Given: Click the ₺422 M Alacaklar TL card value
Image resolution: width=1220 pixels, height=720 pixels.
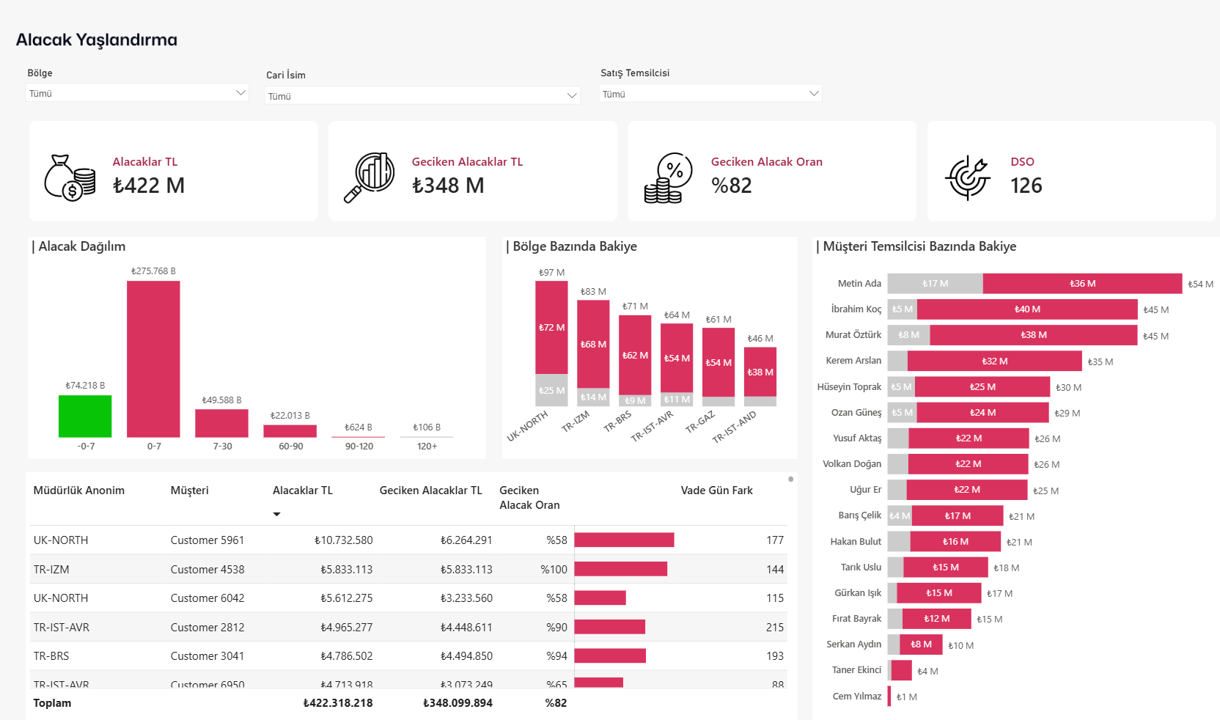Looking at the screenshot, I should pyautogui.click(x=149, y=185).
